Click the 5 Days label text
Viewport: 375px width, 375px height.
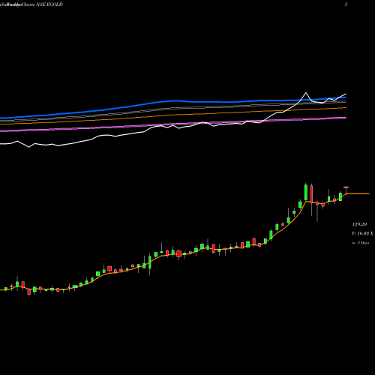pyautogui.click(x=363, y=242)
